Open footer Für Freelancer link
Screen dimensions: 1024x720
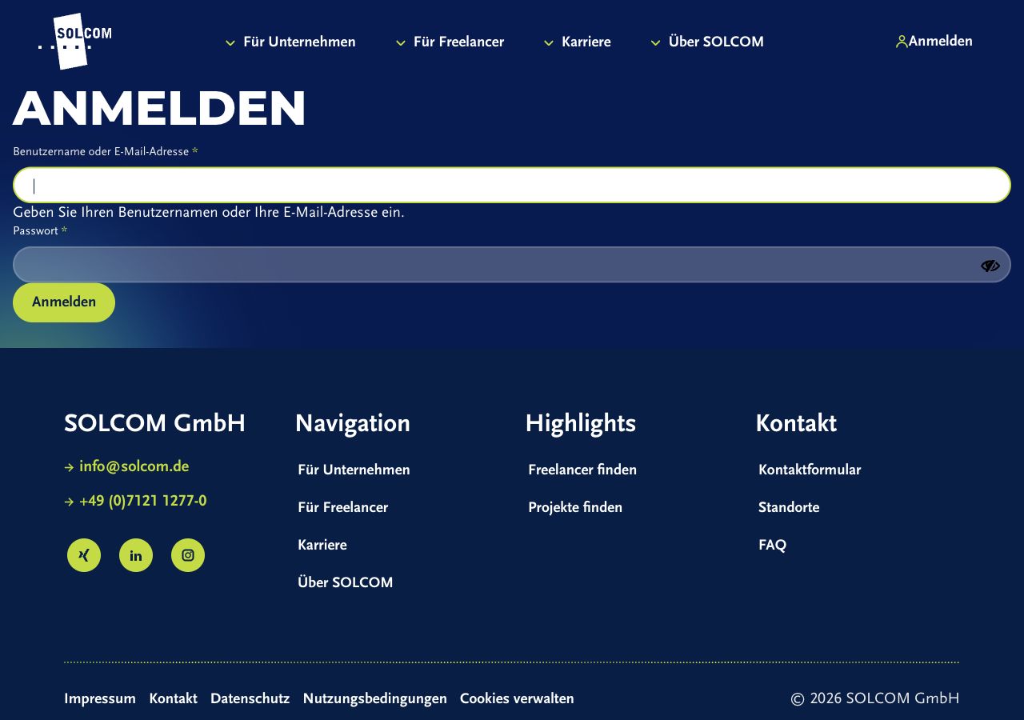coord(342,507)
